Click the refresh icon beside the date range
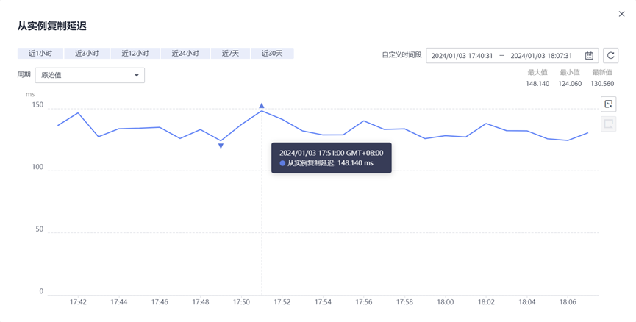636x322 pixels. click(610, 56)
